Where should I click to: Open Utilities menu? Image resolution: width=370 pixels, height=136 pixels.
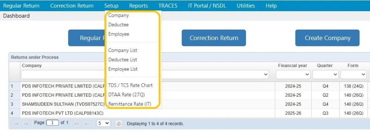246,6
